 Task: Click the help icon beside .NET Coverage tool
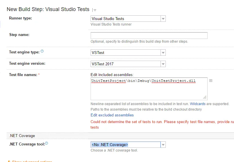tap(46, 143)
